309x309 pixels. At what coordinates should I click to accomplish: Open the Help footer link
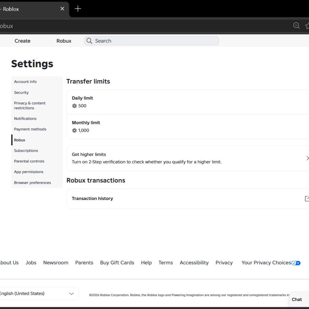(x=146, y=263)
